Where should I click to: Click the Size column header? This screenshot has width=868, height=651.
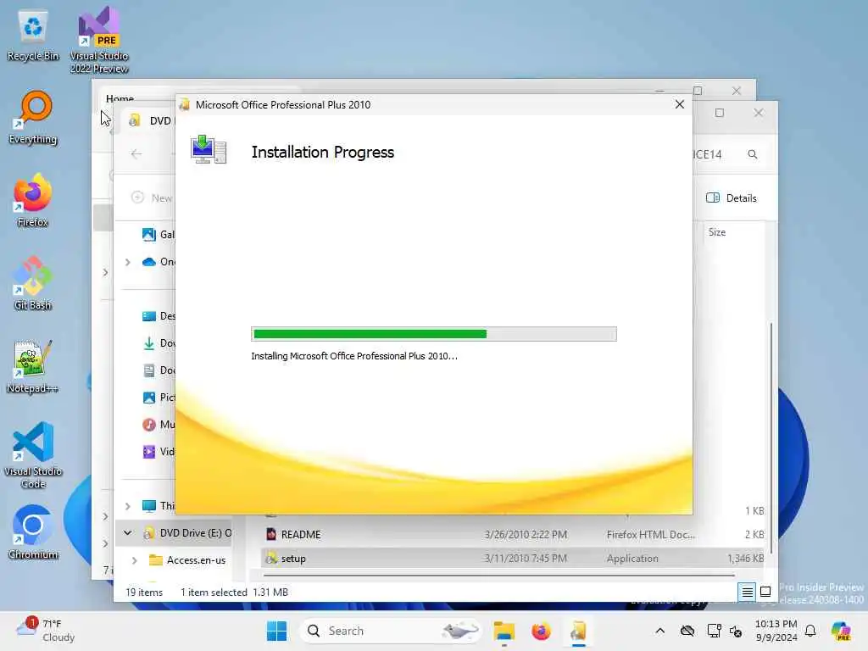717,232
